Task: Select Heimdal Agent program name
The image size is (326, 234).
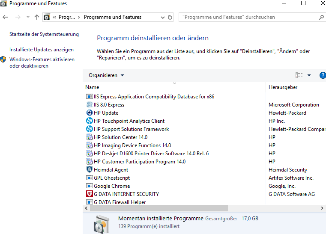Action: (111, 170)
